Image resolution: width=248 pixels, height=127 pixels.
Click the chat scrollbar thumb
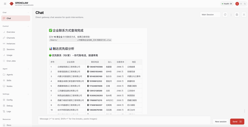[x=244, y=111]
